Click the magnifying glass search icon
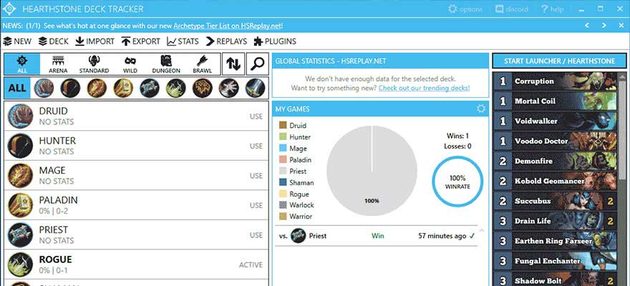The height and width of the screenshot is (286, 630). point(256,64)
